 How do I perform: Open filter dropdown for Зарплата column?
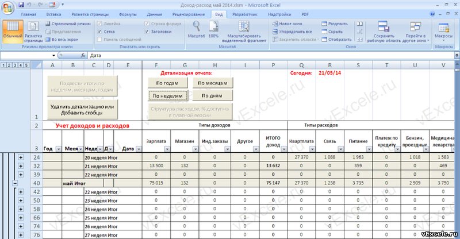tap(167, 149)
